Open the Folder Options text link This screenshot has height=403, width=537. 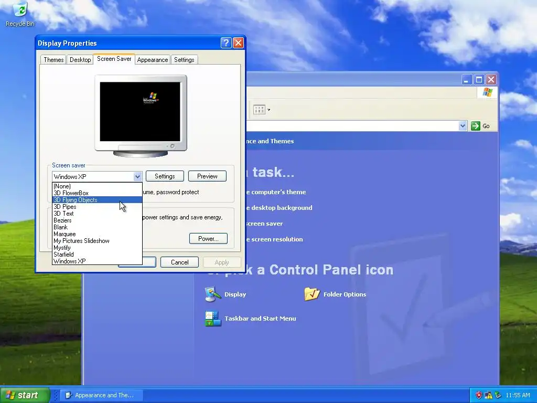tap(345, 294)
